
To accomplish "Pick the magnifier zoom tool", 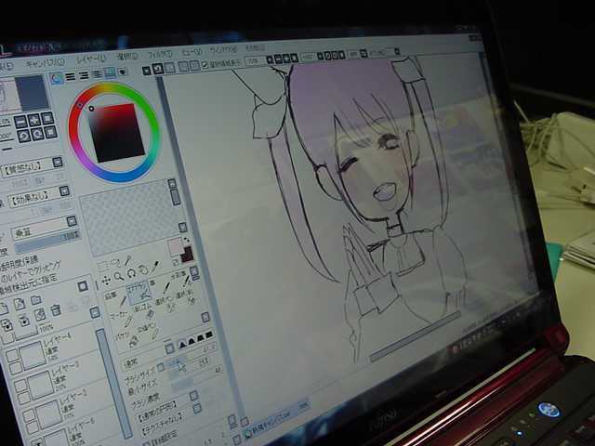I will pyautogui.click(x=119, y=277).
